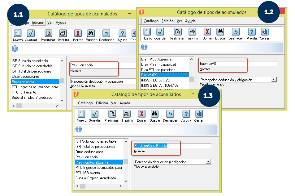Click Guardar checkmark in window 1.3

point(94,114)
